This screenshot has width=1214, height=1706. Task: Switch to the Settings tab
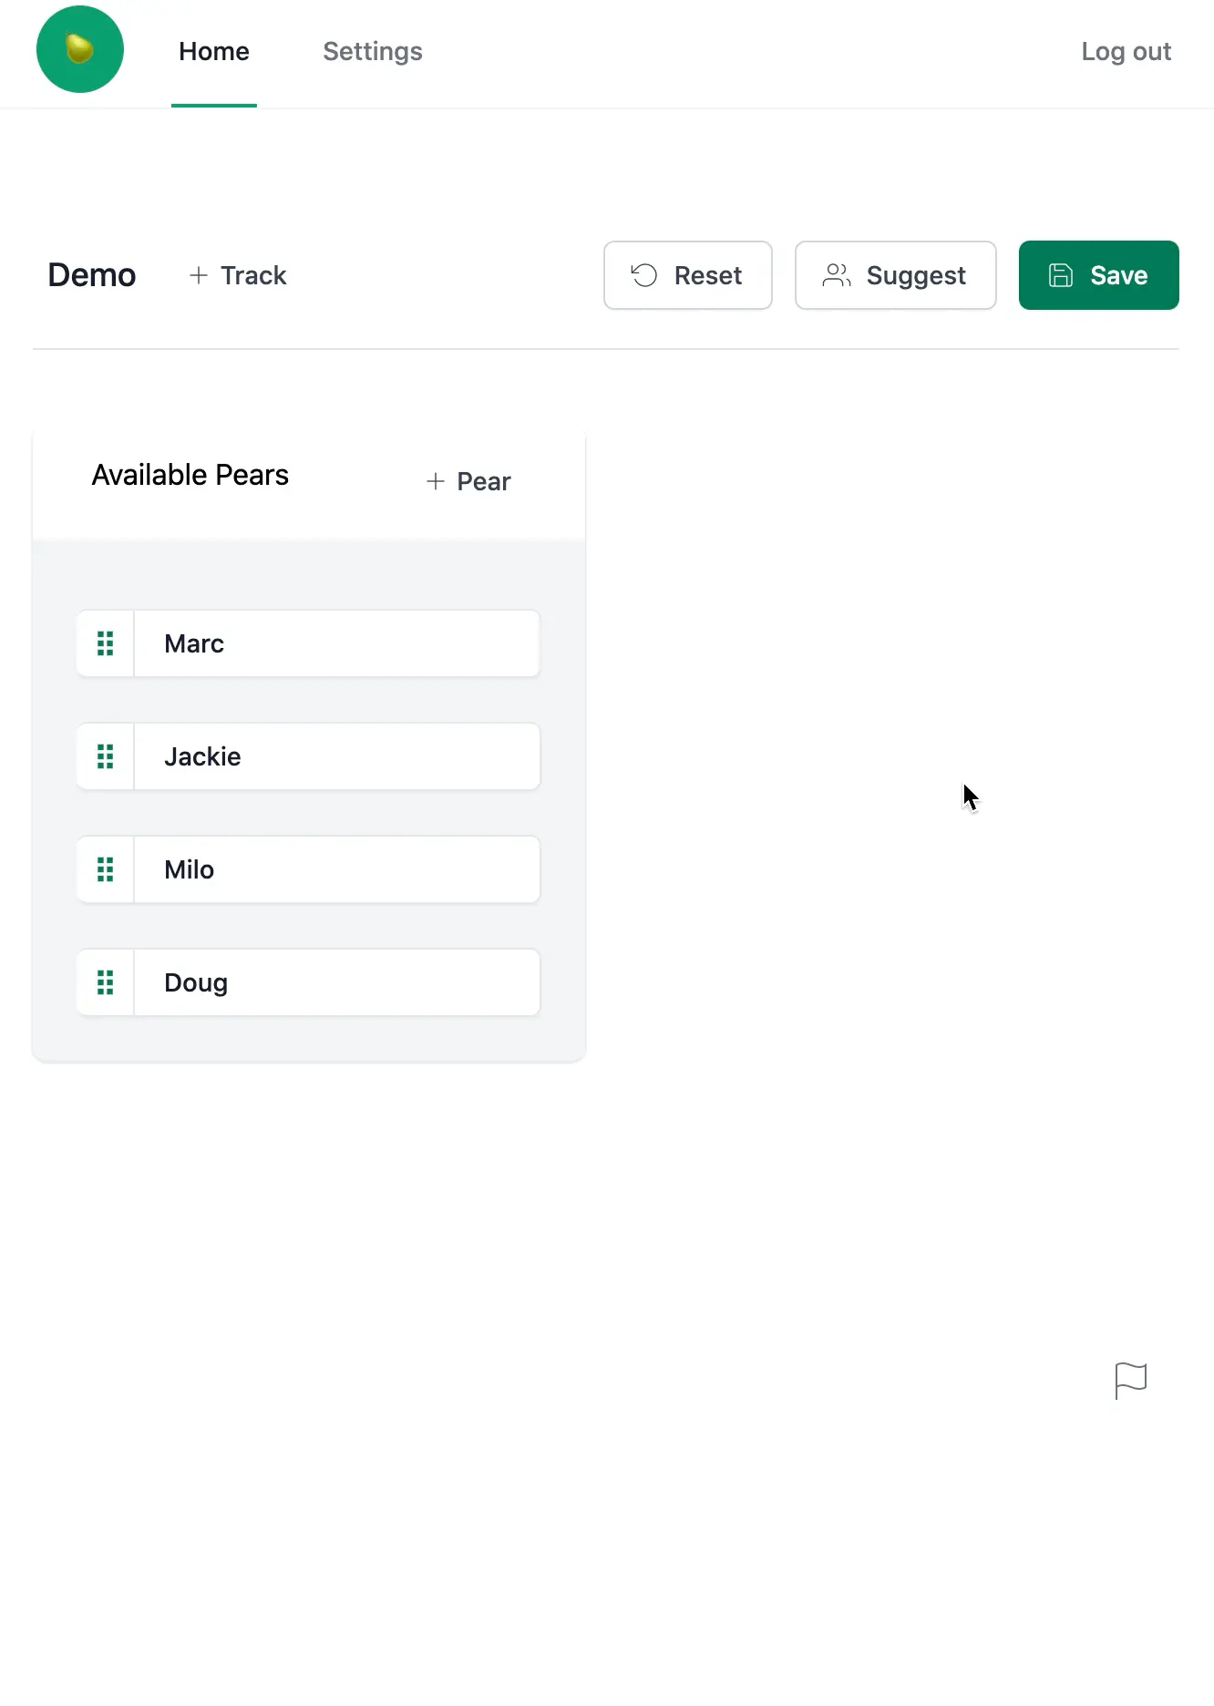[373, 52]
